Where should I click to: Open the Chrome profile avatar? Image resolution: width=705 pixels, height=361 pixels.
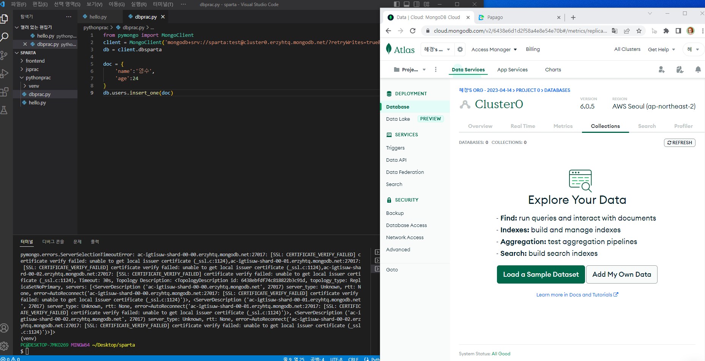(x=691, y=31)
